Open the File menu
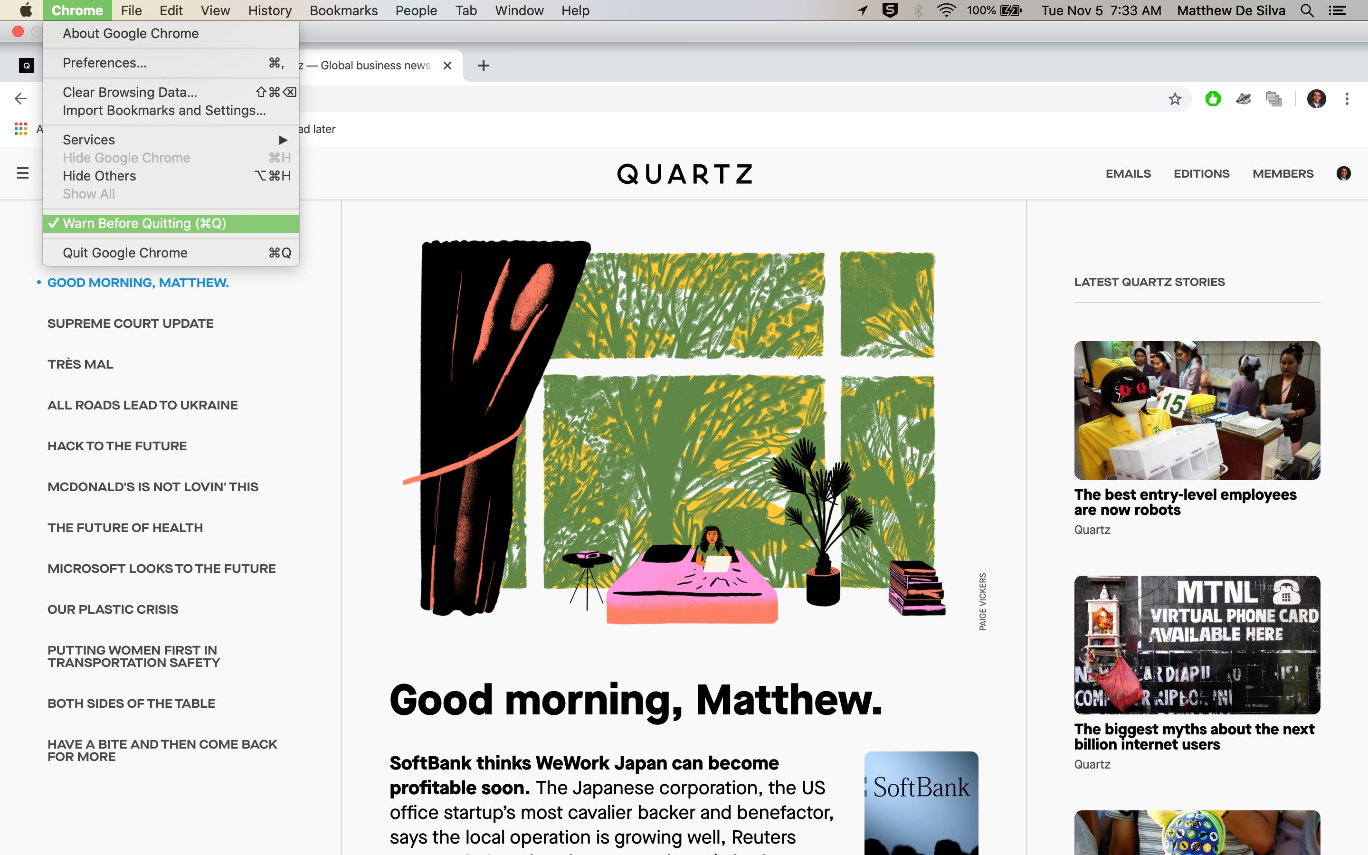The width and height of the screenshot is (1368, 855). (x=131, y=10)
